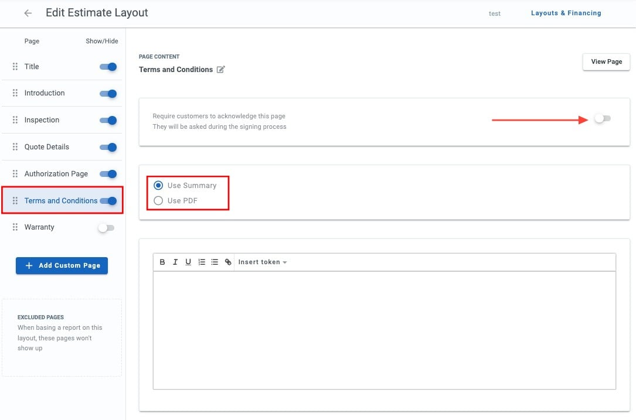The height and width of the screenshot is (420, 636).
Task: Insert a bulleted list in the editor
Action: [215, 262]
